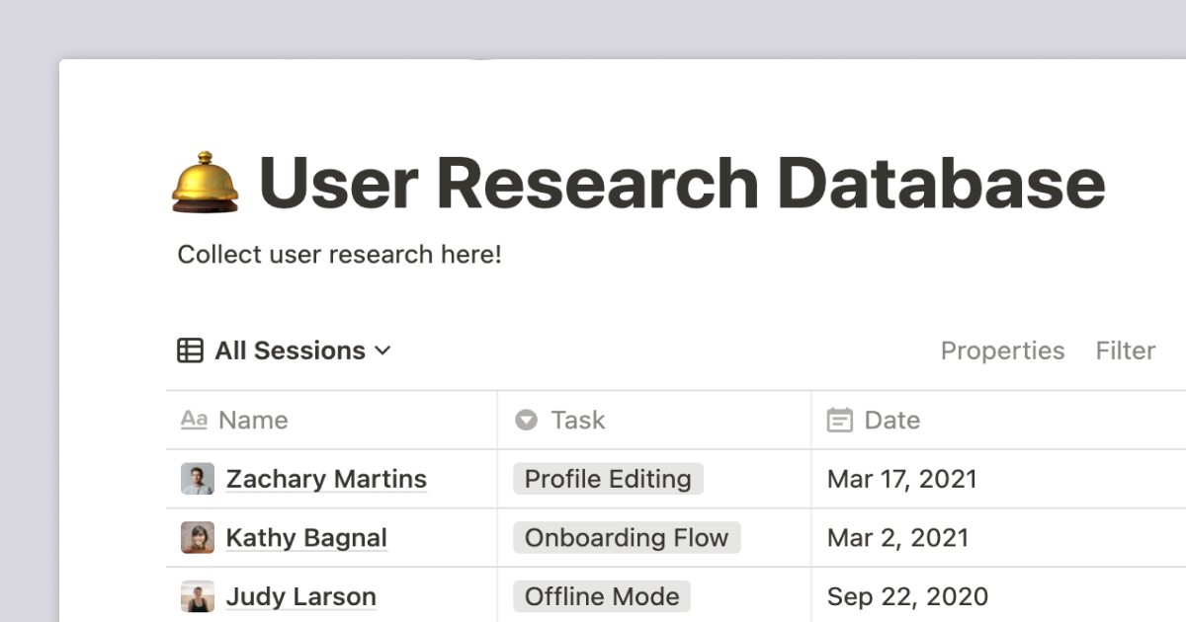Click the table view icon beside All Sessions
This screenshot has height=622, width=1186.
(190, 350)
